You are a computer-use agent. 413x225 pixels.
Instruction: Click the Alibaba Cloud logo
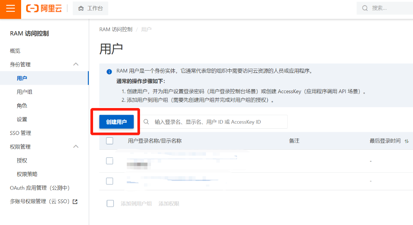pyautogui.click(x=44, y=9)
